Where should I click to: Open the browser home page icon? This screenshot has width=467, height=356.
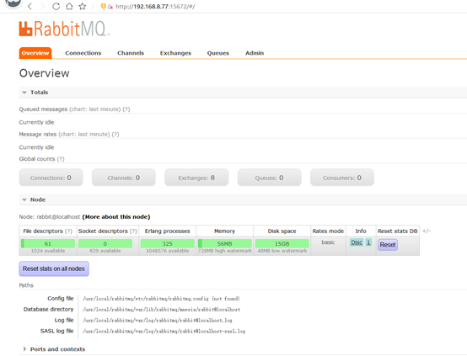69,6
